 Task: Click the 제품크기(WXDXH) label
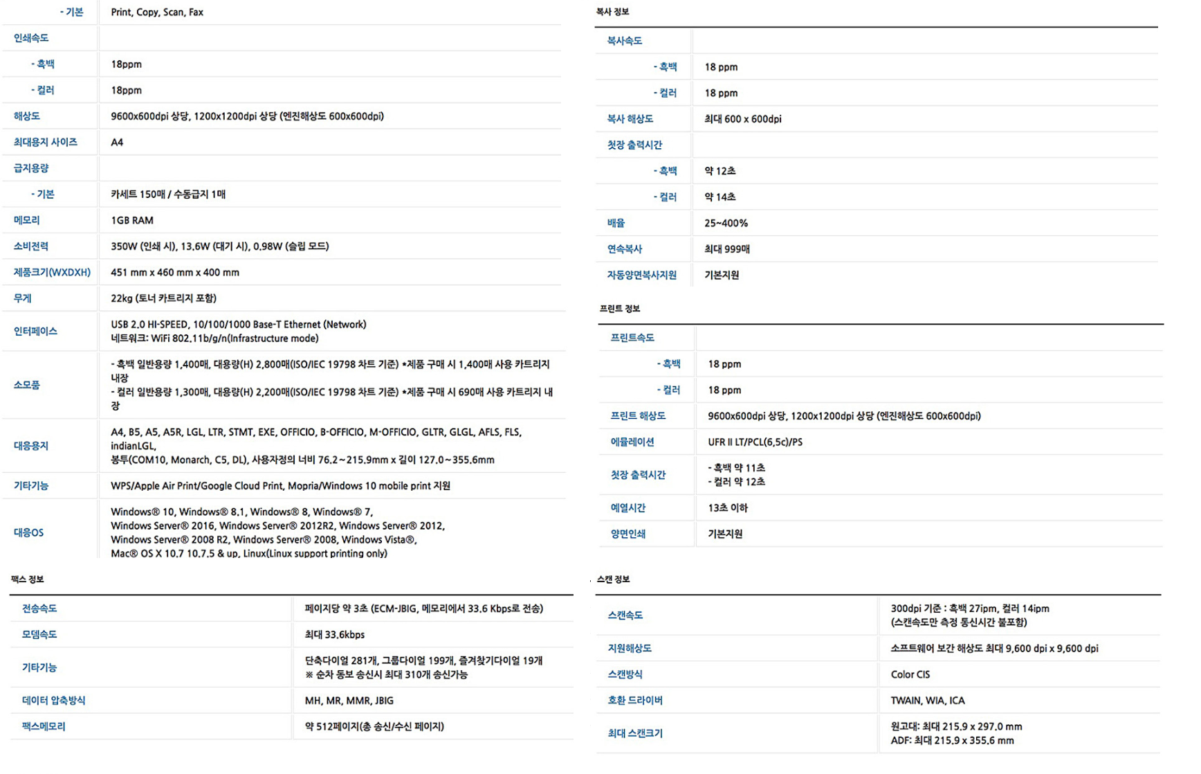pos(52,273)
